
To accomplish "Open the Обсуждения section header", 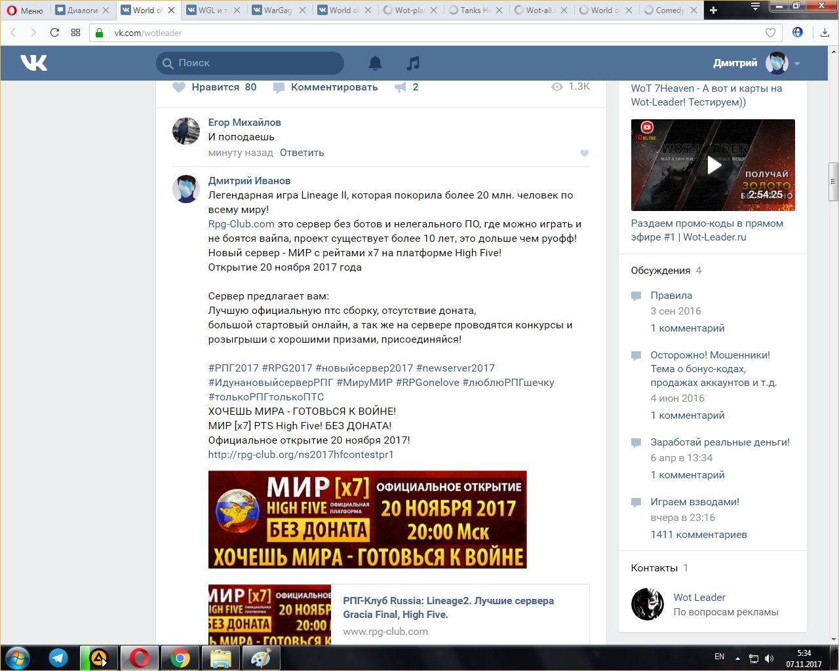I will point(661,271).
